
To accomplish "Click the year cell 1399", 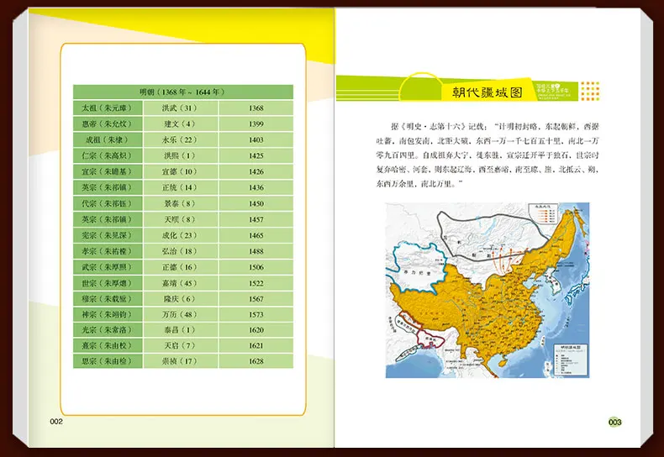I will [256, 124].
